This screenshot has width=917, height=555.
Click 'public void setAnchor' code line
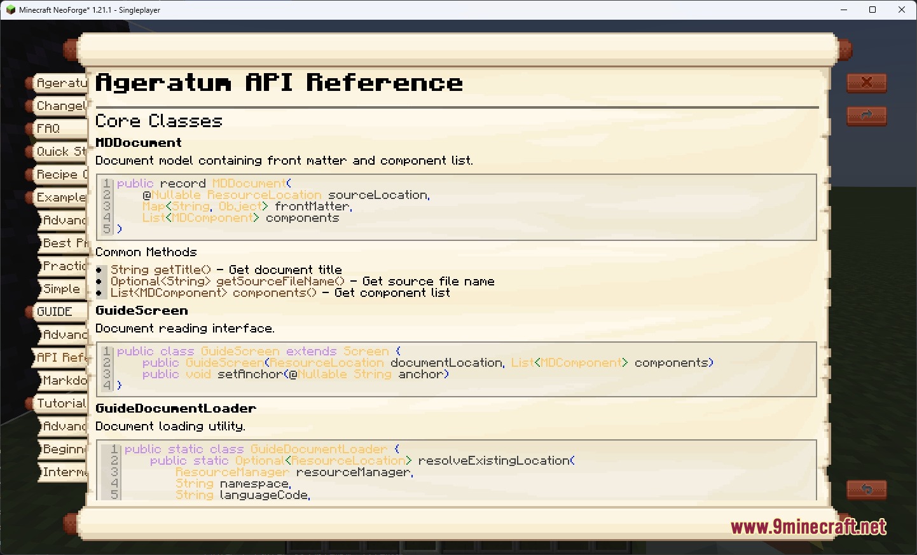296,374
